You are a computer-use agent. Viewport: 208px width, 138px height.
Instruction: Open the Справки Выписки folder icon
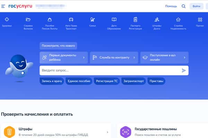pos(28,20)
